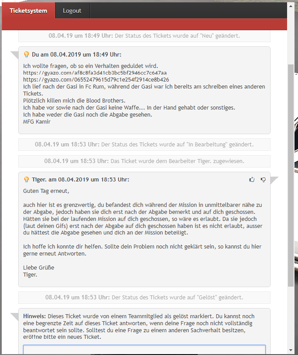Screen dimensions: 298x355
Task: Select the Logout menu item
Action: (72, 11)
